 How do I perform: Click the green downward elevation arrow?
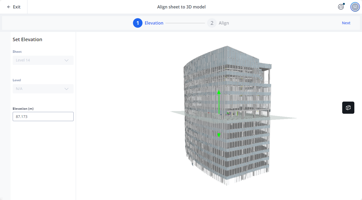pos(219,135)
